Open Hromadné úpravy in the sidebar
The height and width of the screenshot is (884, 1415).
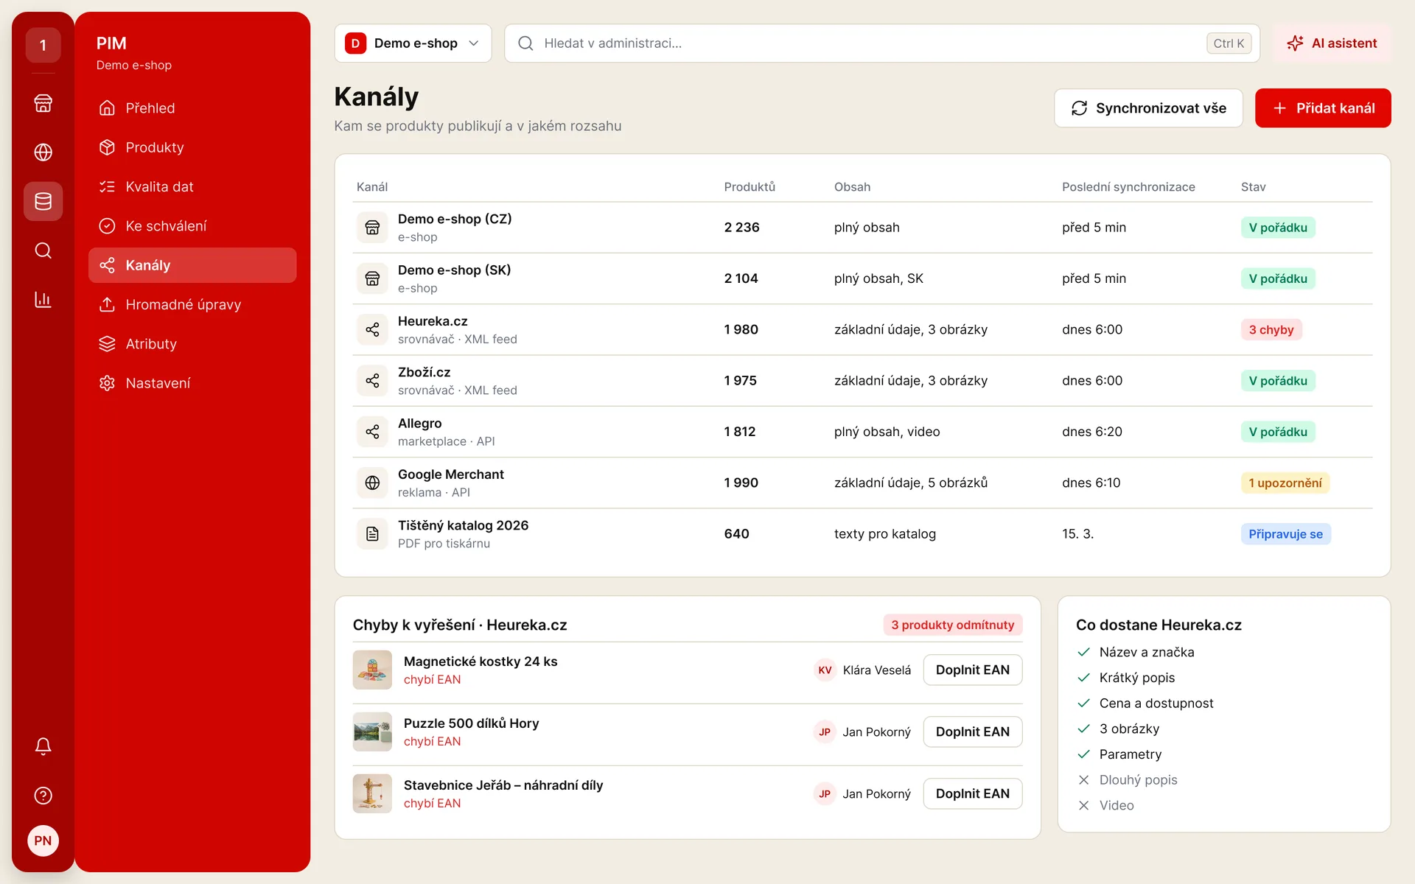[192, 304]
